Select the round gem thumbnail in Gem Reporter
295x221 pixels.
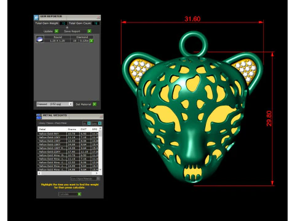click(x=40, y=39)
